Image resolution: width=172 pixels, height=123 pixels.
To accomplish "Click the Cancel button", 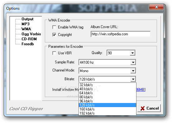I will click(149, 108).
